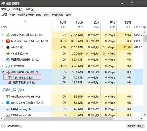Click the horizontal scrollbar thumb

pyautogui.click(x=59, y=119)
